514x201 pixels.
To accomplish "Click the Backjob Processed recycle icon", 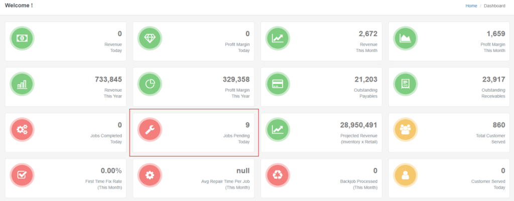I will (x=278, y=175).
